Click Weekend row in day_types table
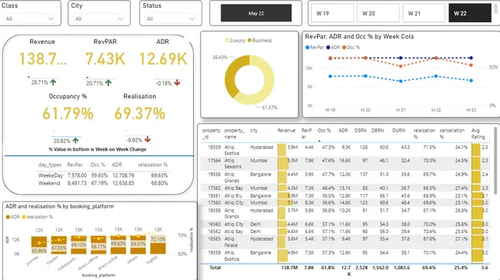500x280 pixels. pos(102,183)
